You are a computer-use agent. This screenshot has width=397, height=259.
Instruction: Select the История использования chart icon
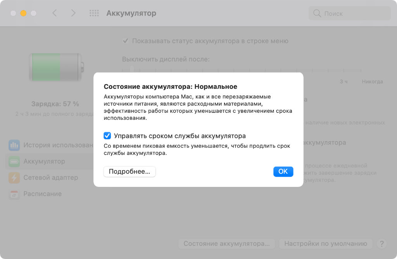pos(14,145)
